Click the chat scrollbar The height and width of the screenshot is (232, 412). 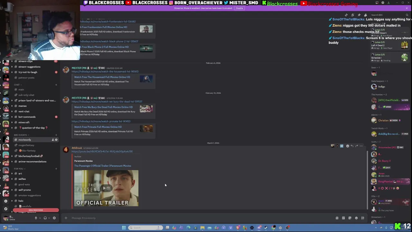367,179
